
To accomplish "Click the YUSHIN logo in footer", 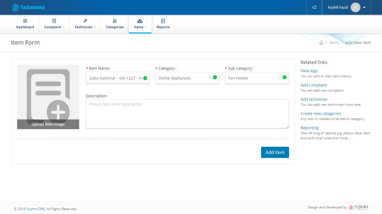I will tap(358, 207).
